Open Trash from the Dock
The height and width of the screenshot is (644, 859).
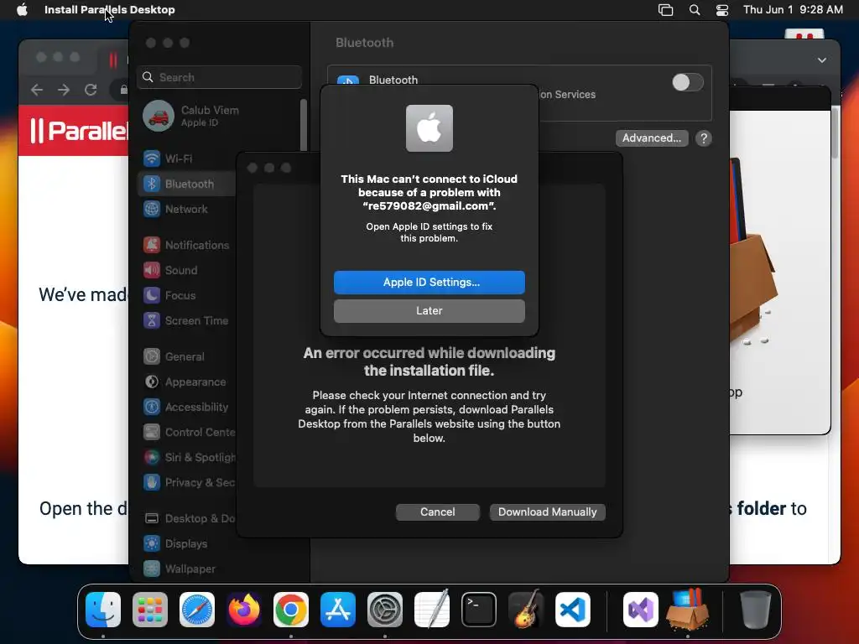755,610
